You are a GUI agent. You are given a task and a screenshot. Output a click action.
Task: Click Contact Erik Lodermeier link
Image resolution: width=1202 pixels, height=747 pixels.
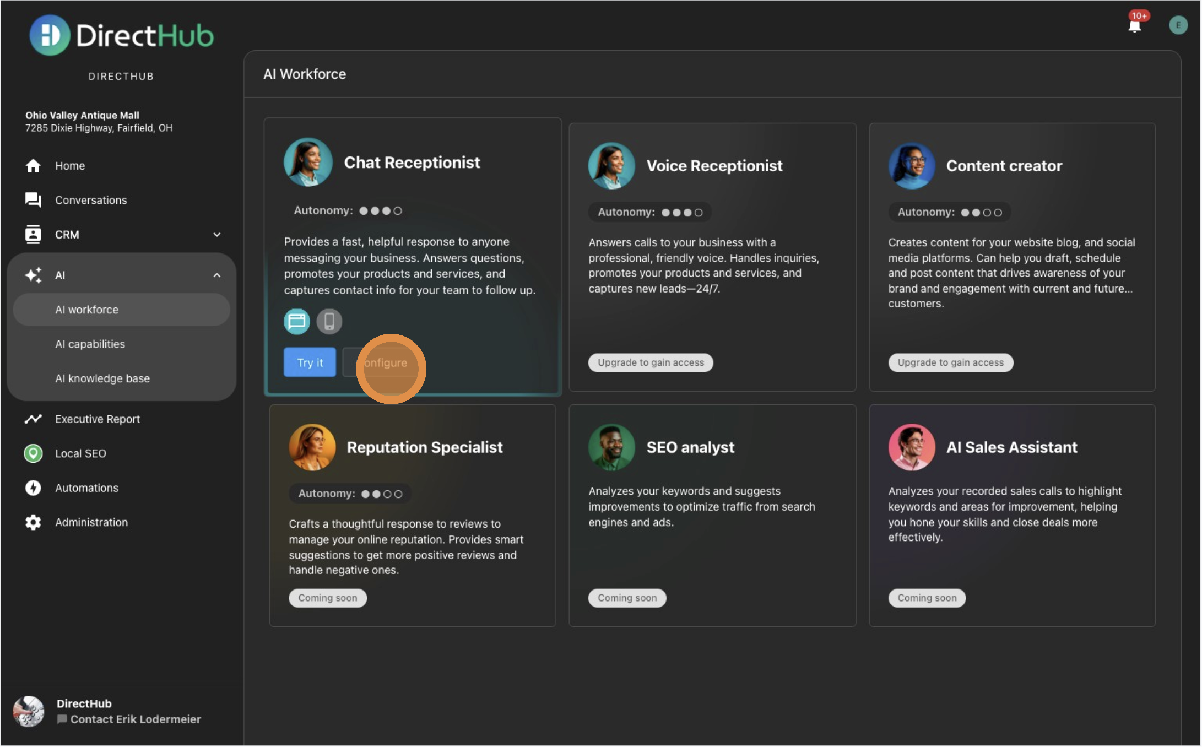[x=135, y=719]
